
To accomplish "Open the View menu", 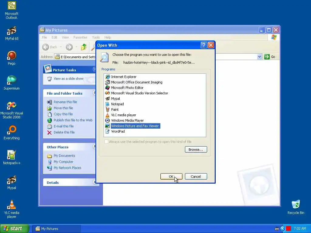I will pos(65,37).
